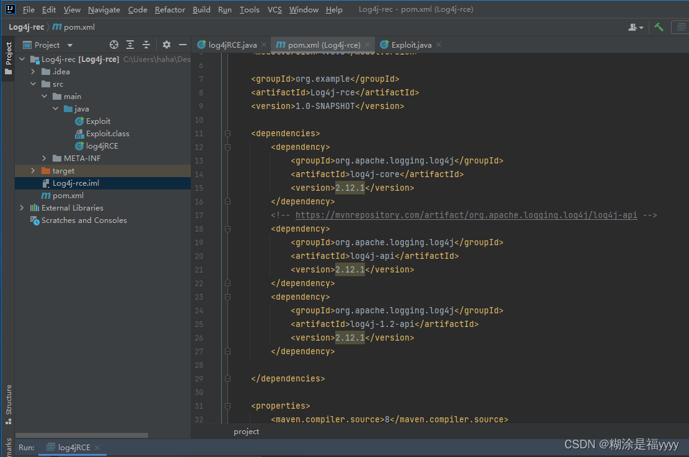Open the mvnrepository log4j-api link
The width and height of the screenshot is (689, 457).
[x=466, y=215]
